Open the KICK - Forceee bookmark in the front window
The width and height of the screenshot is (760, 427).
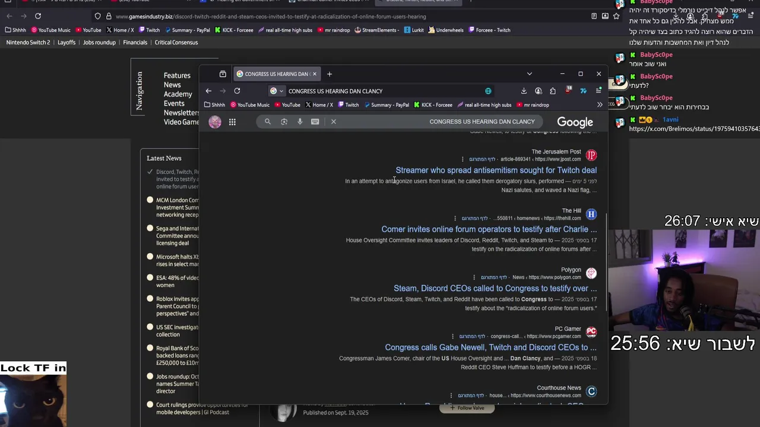coord(433,105)
